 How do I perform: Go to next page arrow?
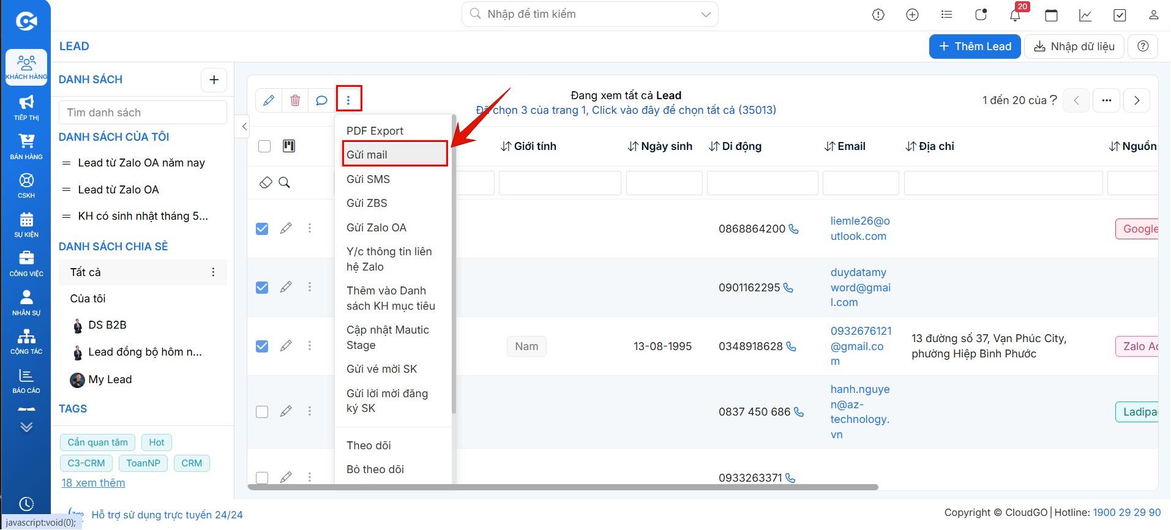tap(1137, 100)
